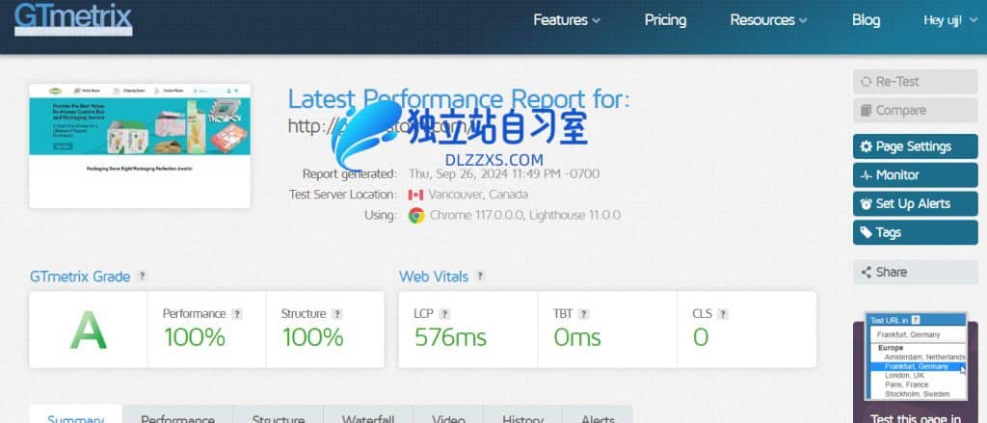The width and height of the screenshot is (987, 423).
Task: Click the 100% Structure score
Action: pos(313,337)
